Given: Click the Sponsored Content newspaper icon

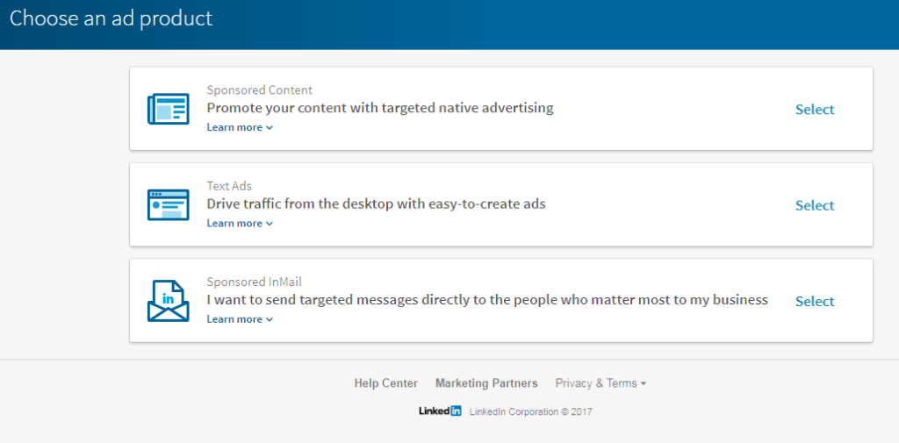Looking at the screenshot, I should click(168, 108).
